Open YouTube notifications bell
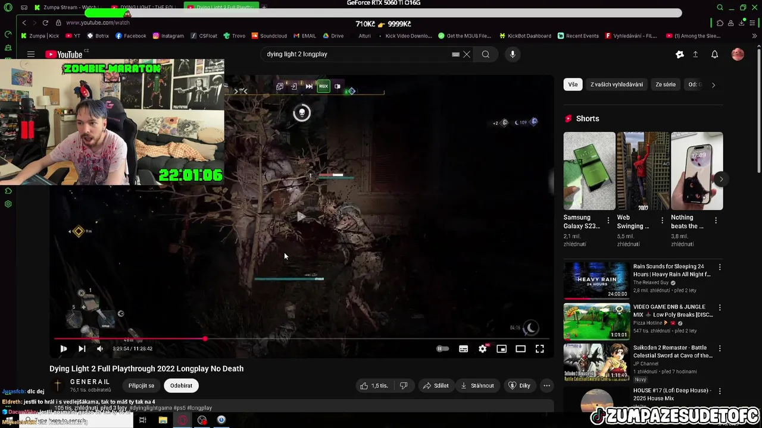The height and width of the screenshot is (428, 762). (x=714, y=54)
